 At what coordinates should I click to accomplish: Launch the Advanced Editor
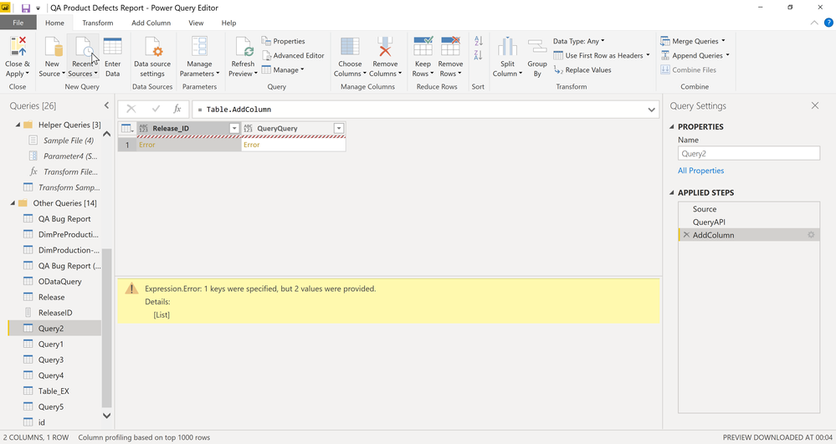point(293,55)
